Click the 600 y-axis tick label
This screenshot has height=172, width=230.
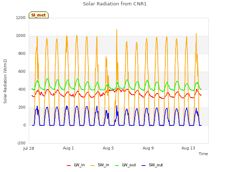22,72
